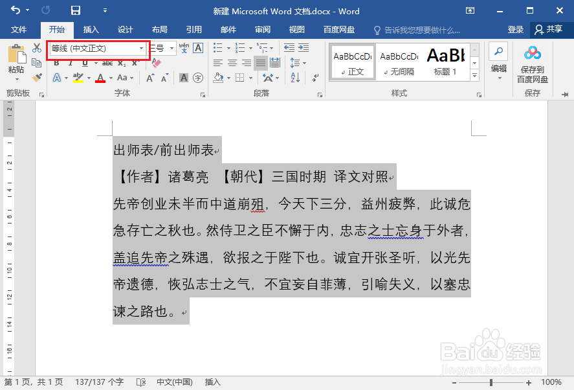Open the font name dropdown
Screen dimensions: 574x390
click(142, 49)
